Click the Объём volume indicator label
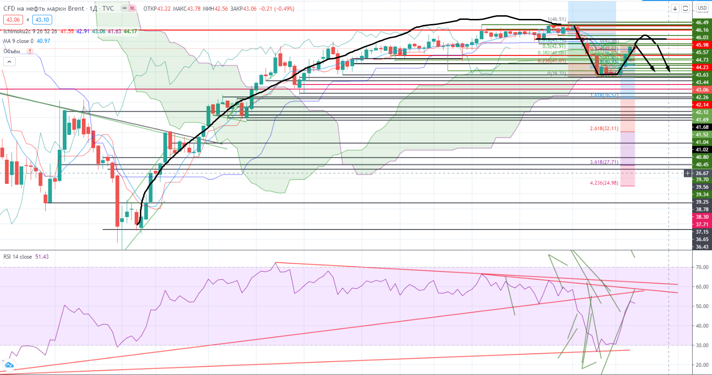The height and width of the screenshot is (375, 712). pos(13,51)
